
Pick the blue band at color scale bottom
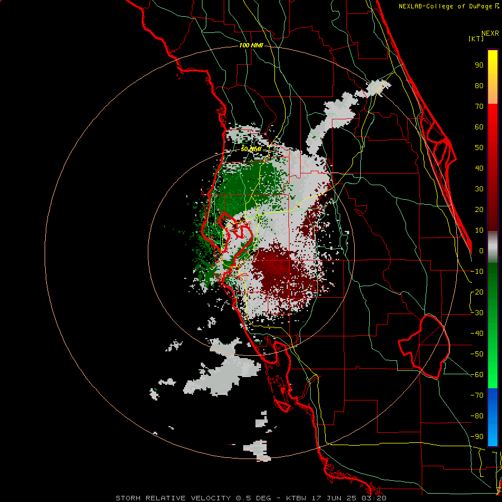click(x=493, y=417)
